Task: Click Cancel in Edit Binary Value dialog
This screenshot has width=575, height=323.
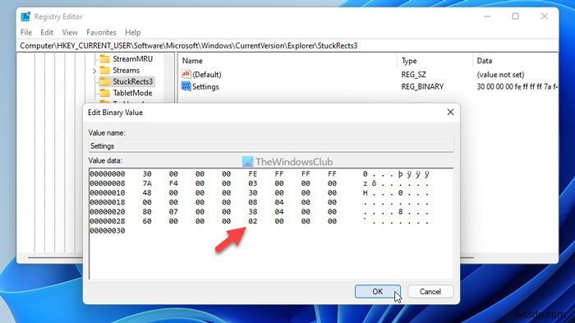Action: coord(430,292)
